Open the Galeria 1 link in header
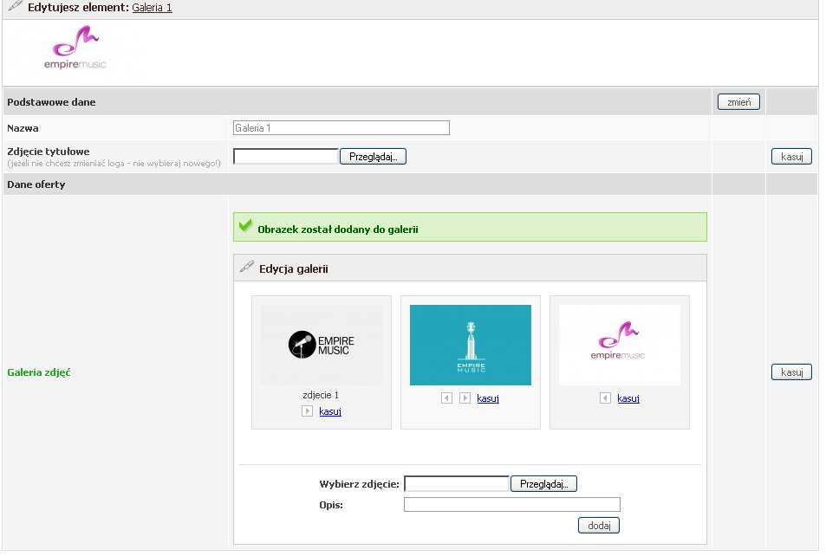This screenshot has width=826, height=556. click(152, 8)
